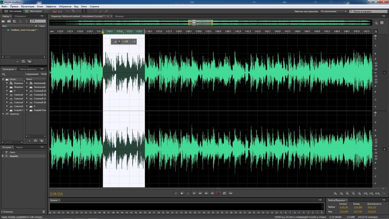Screen dimensions: 389x219
Task: Click new file icon in Files panel
Action: (15, 21)
